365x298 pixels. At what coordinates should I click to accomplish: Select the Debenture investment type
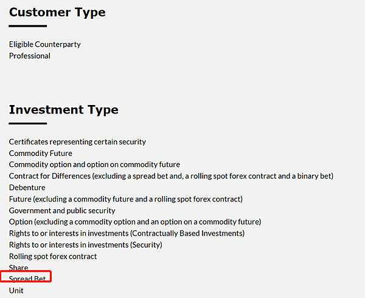click(27, 188)
